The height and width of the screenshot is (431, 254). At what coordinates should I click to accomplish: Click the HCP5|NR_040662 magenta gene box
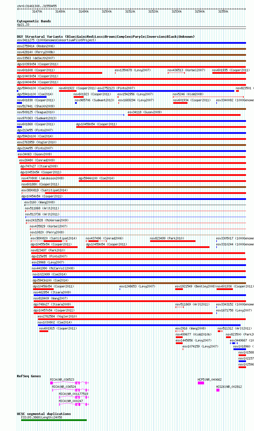coord(201,383)
